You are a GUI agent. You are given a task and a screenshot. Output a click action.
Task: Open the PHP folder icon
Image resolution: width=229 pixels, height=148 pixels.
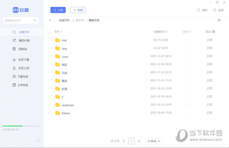click(58, 40)
